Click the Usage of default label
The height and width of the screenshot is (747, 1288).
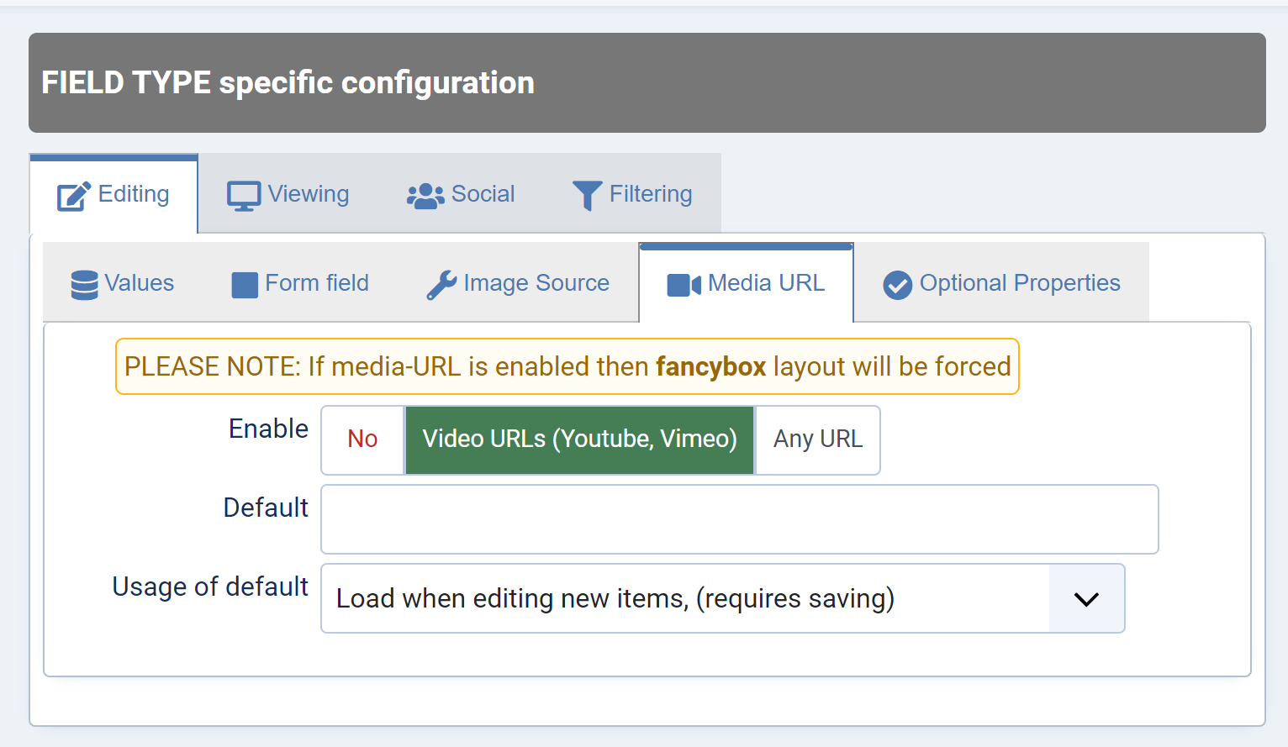coord(210,587)
